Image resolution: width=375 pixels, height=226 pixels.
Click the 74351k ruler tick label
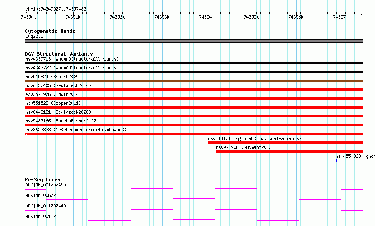point(73,17)
